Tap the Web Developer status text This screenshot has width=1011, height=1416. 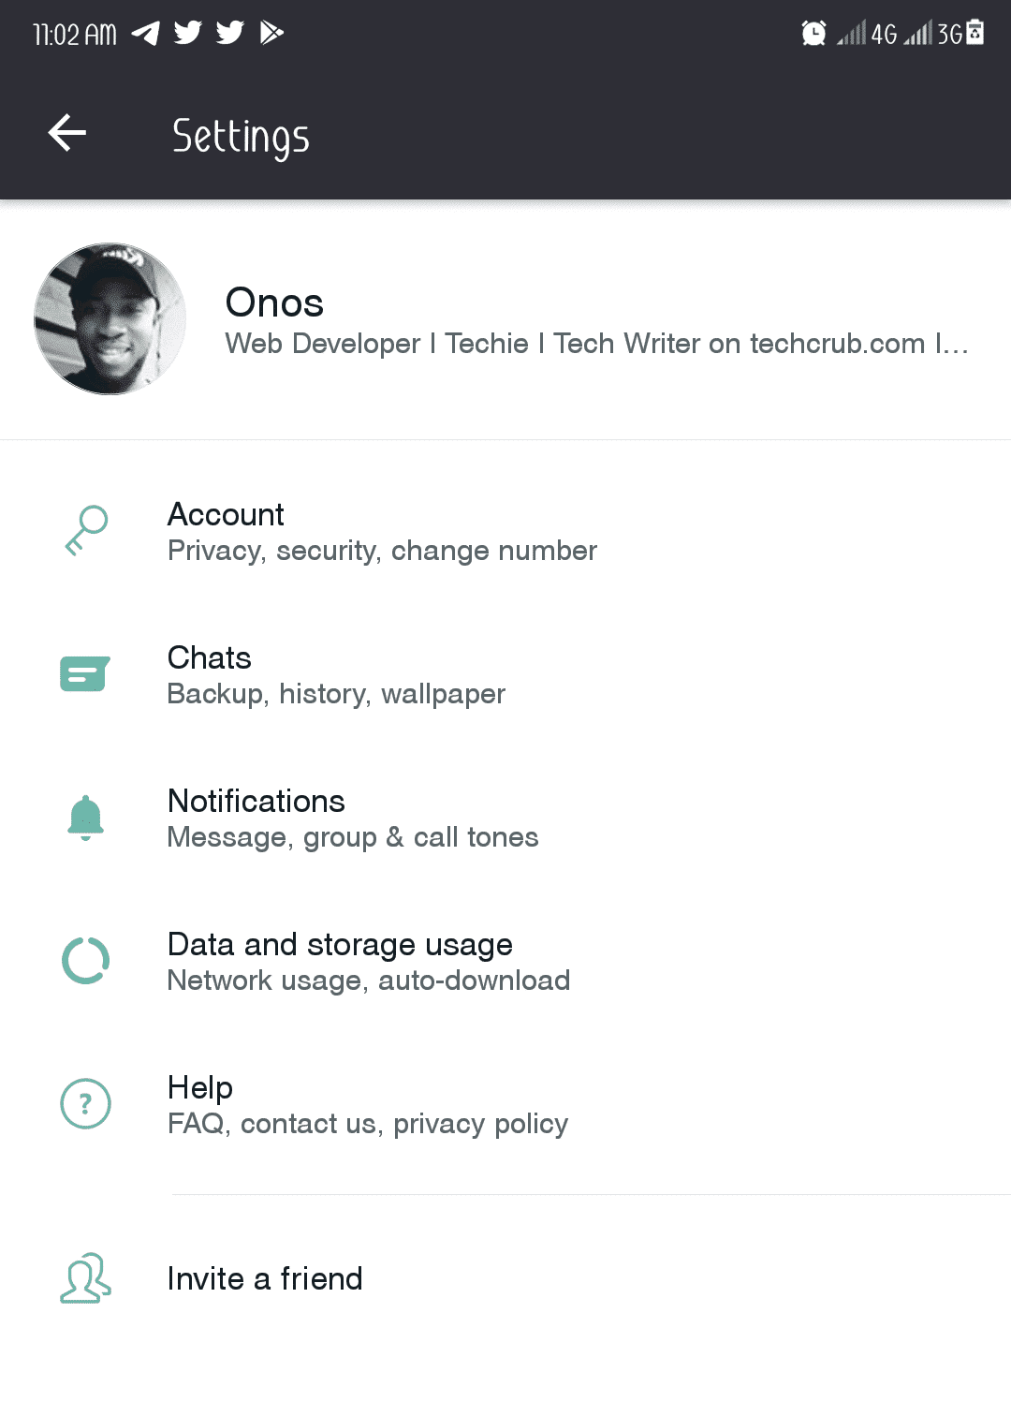pyautogui.click(x=596, y=344)
